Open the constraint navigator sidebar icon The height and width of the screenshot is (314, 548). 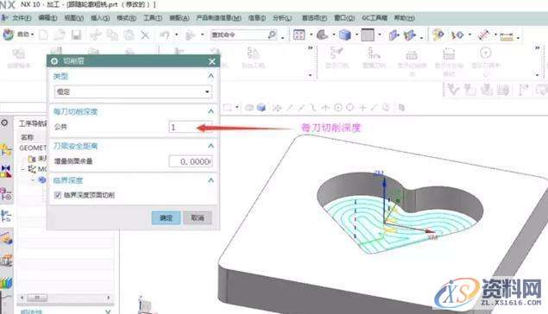click(6, 171)
